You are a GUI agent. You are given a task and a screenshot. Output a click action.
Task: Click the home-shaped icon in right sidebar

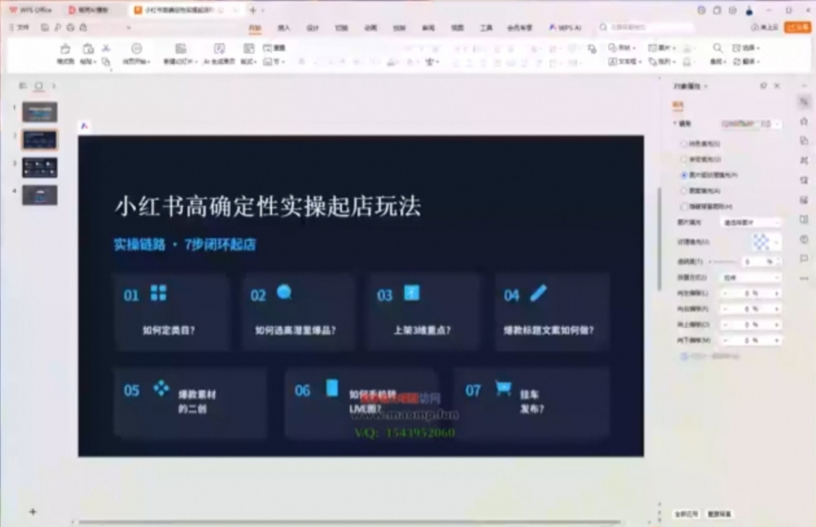804,121
